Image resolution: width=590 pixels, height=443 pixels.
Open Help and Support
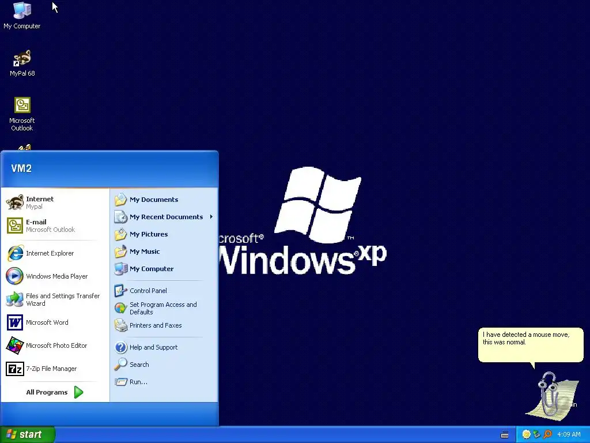pyautogui.click(x=164, y=347)
